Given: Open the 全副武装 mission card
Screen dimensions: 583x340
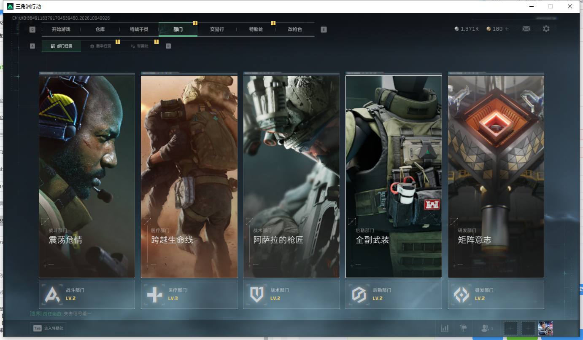Looking at the screenshot, I should [x=394, y=177].
